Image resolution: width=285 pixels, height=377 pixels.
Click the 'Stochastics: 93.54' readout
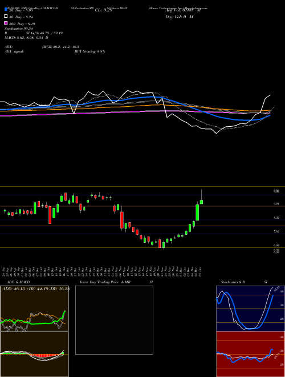click(x=18, y=29)
